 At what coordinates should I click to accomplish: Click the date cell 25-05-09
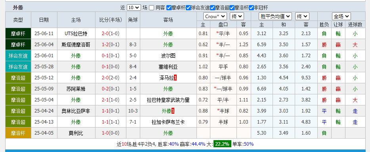pyautogui.click(x=44, y=89)
